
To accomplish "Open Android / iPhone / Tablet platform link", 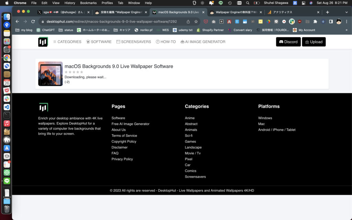I will 277,130.
